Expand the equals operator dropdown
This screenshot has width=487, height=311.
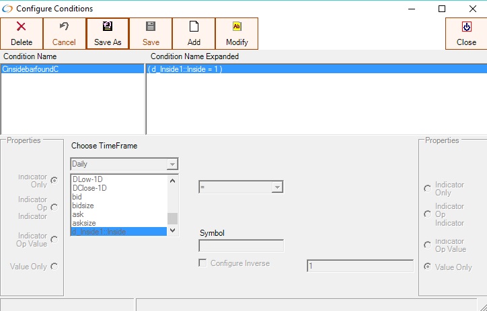coord(276,187)
